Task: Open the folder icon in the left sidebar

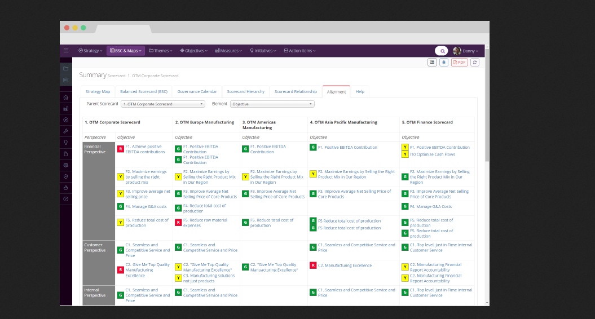Action: [66, 68]
